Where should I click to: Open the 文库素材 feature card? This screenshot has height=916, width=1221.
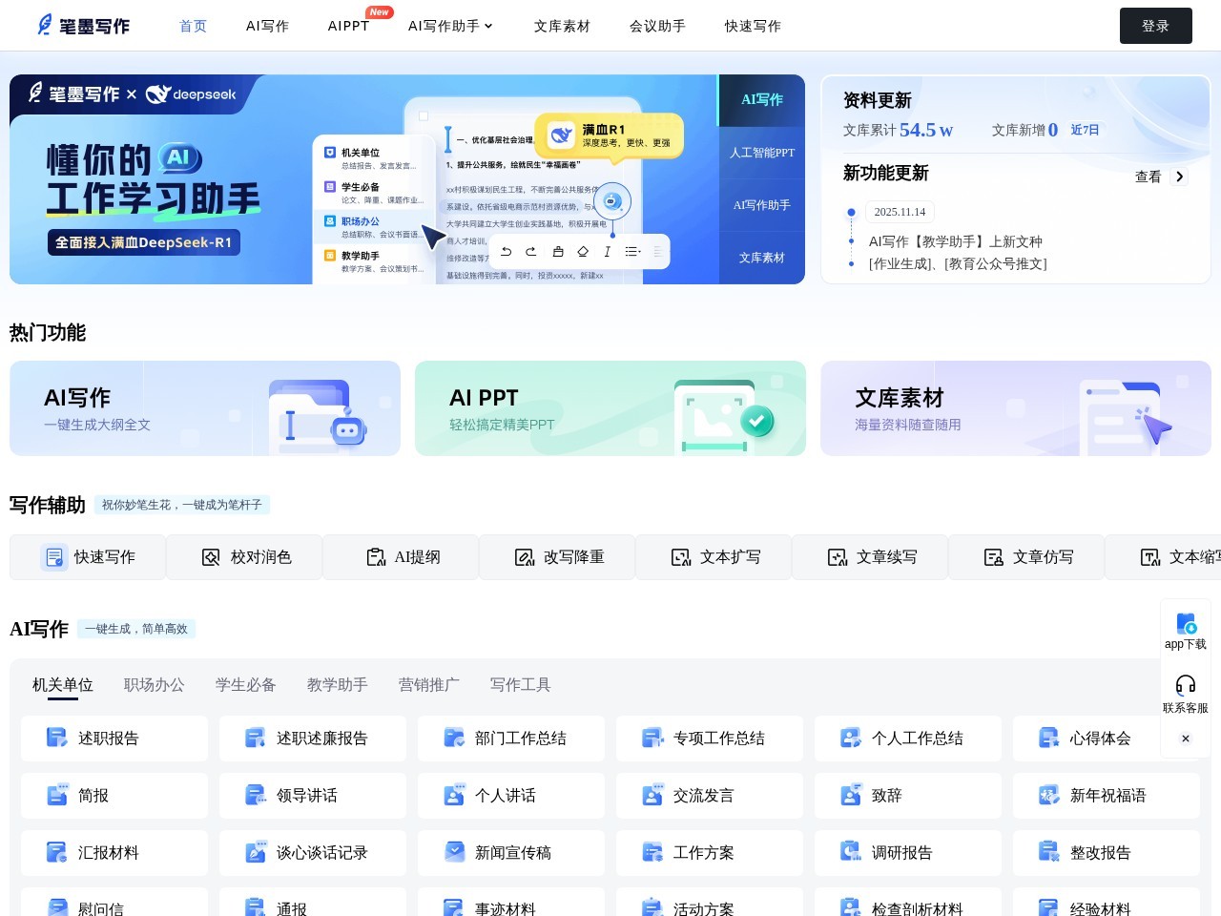(x=1016, y=408)
